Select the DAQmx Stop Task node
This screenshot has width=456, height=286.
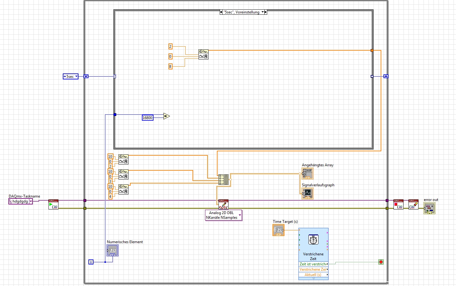[398, 204]
